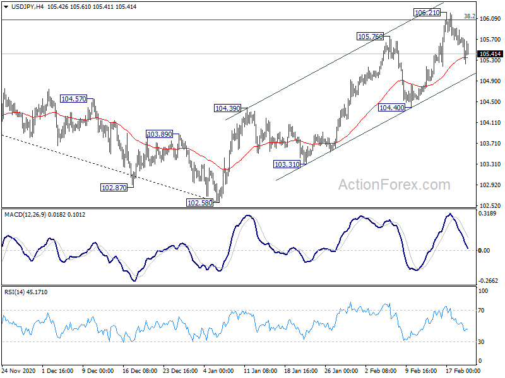
Task: Click the dropdown triangle beside USDJPY,H4
Action: click(6, 7)
